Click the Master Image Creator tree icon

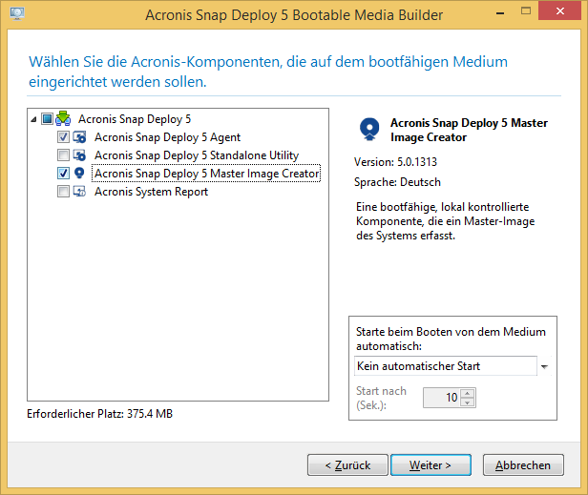tap(79, 174)
